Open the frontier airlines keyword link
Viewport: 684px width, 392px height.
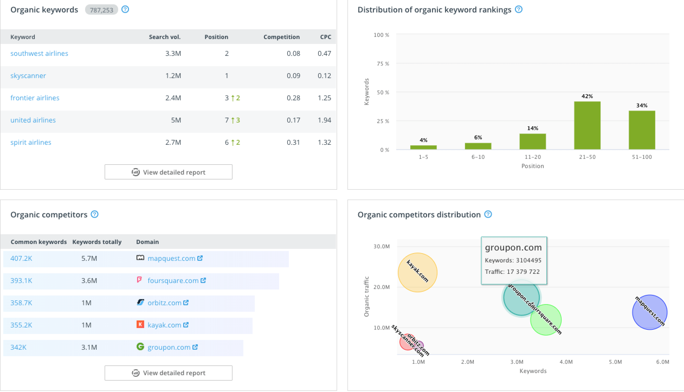(35, 98)
